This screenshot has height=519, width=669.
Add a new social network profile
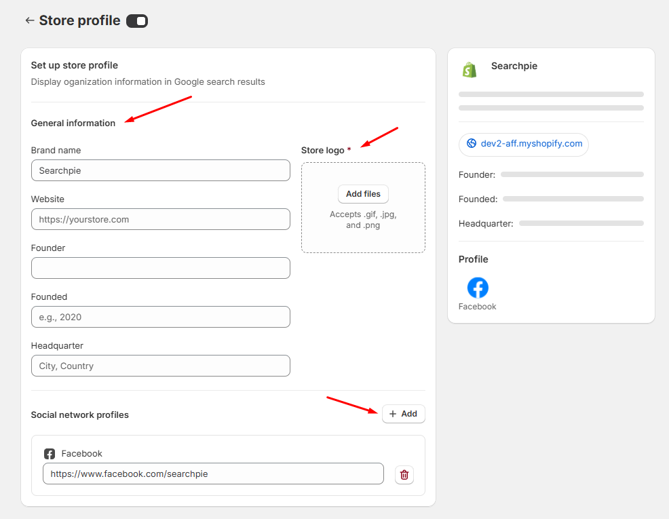click(404, 414)
